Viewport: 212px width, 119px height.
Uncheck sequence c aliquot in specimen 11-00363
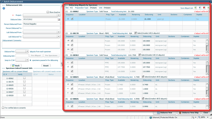72,62
